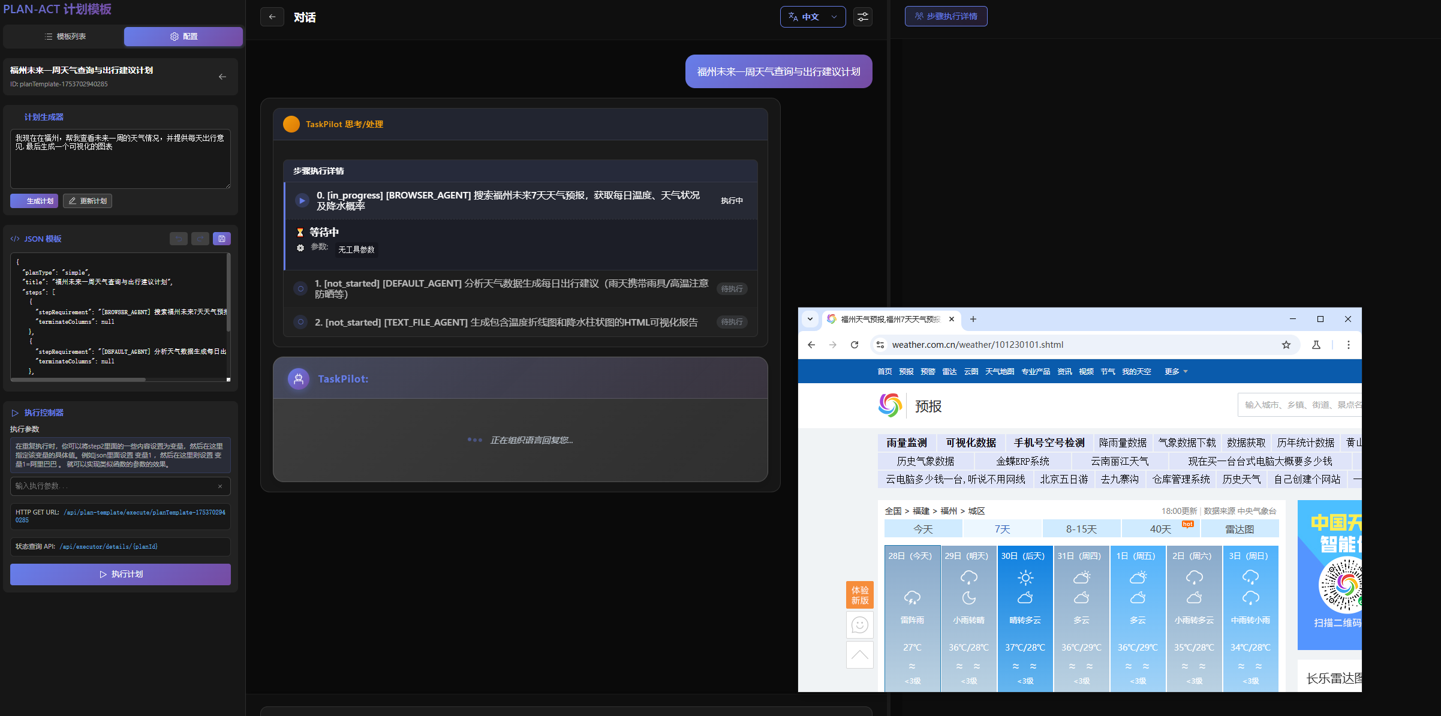Open the chat settings sliders icon
Image resolution: width=1441 pixels, height=716 pixels.
pos(862,17)
